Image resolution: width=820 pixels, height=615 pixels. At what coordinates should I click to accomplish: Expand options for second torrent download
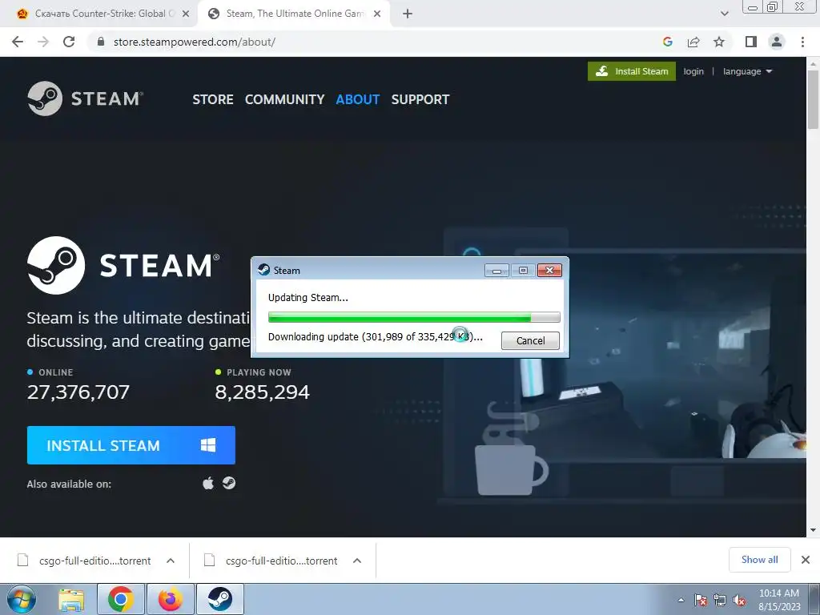tap(357, 561)
